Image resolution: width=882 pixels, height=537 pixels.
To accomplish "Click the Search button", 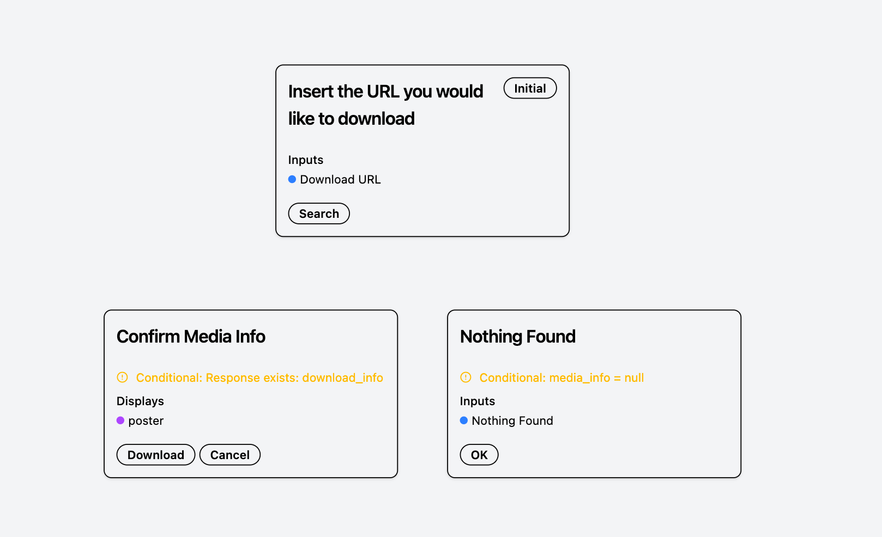I will pyautogui.click(x=319, y=213).
